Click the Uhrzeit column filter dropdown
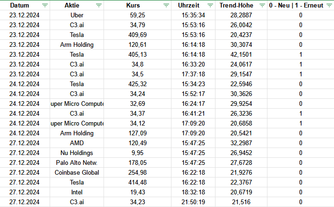The height and width of the screenshot is (207, 334). point(208,5)
